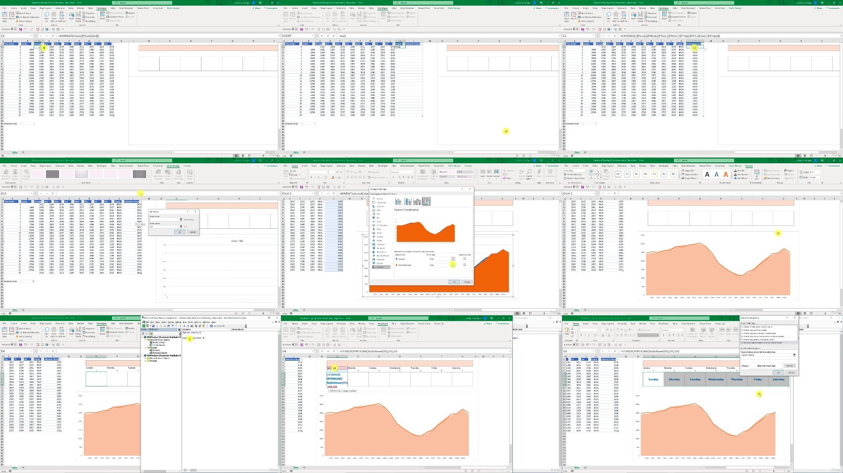Apply Bad cell style swatch
843x473 pixels.
(x=465, y=172)
